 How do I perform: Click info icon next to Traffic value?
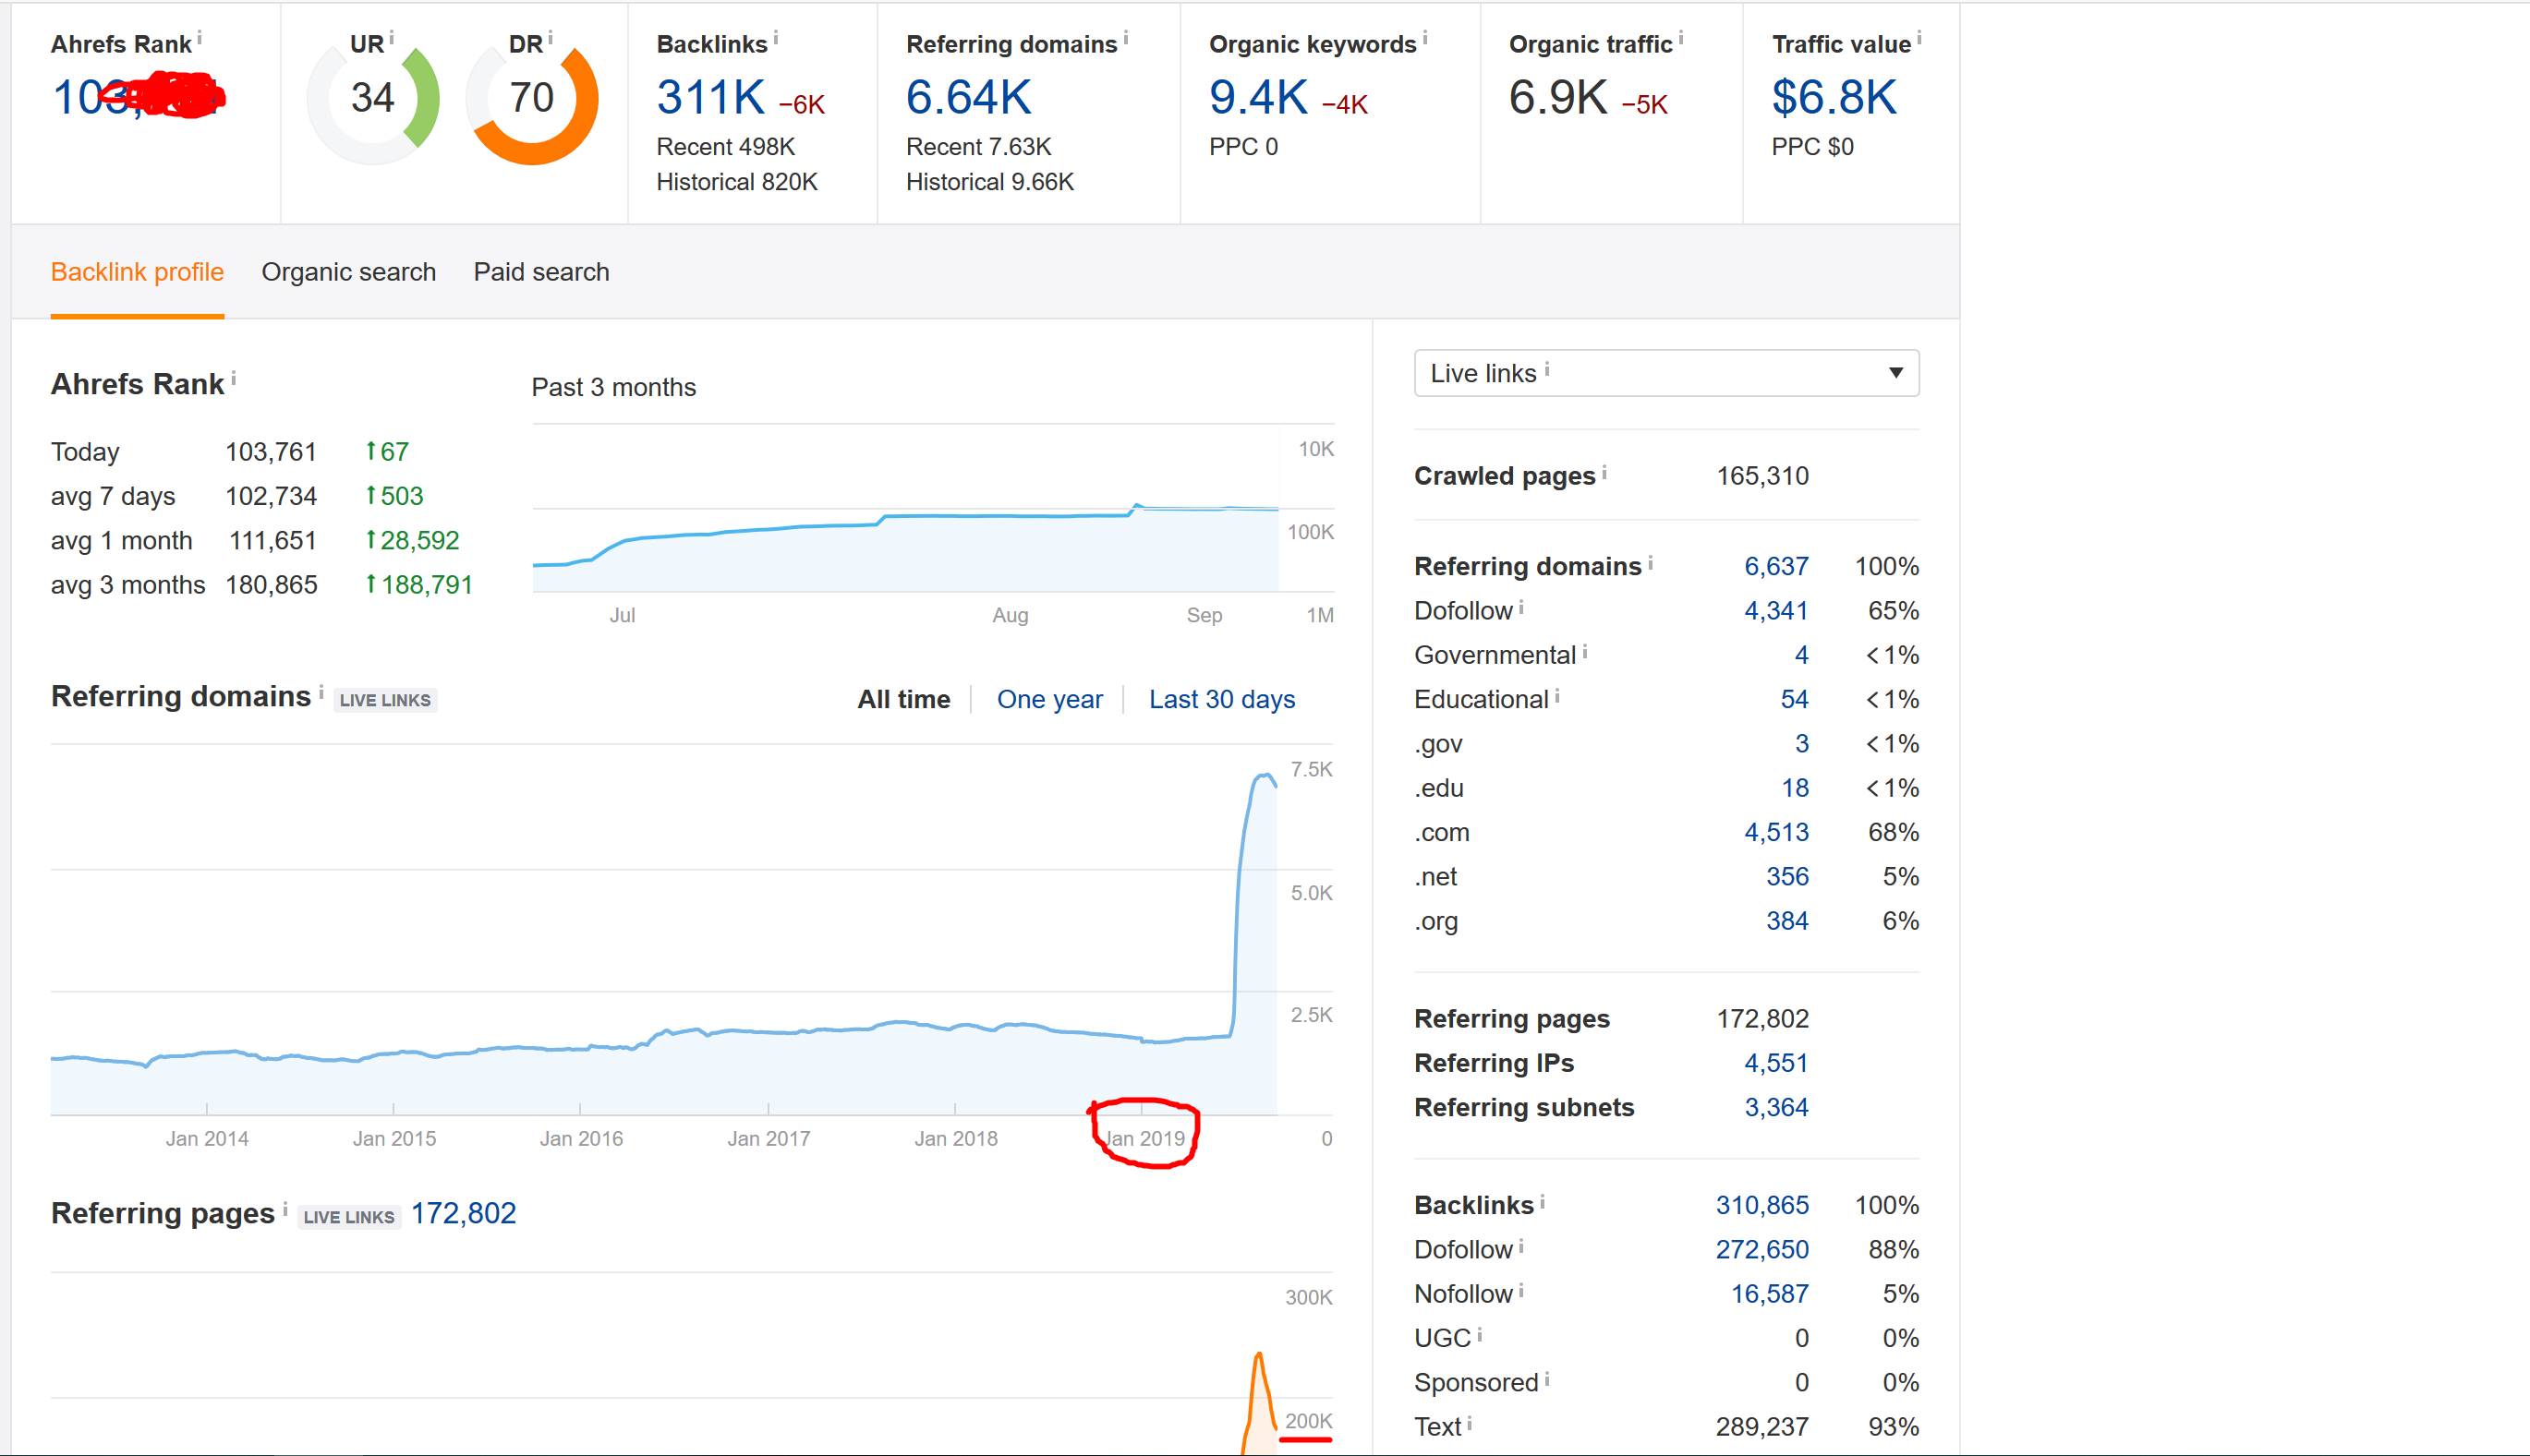tap(1919, 38)
